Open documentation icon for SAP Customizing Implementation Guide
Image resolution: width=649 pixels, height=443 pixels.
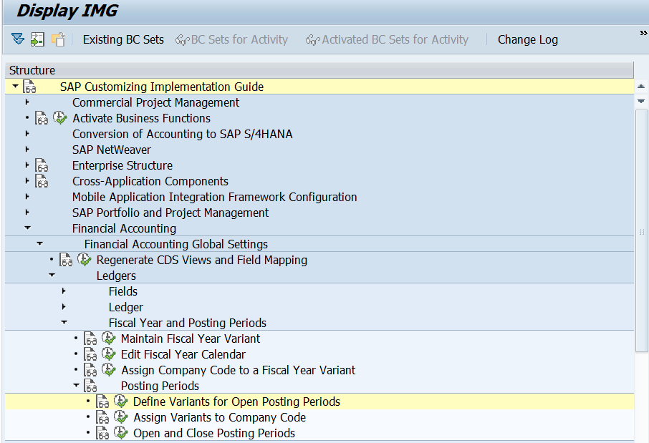[29, 87]
